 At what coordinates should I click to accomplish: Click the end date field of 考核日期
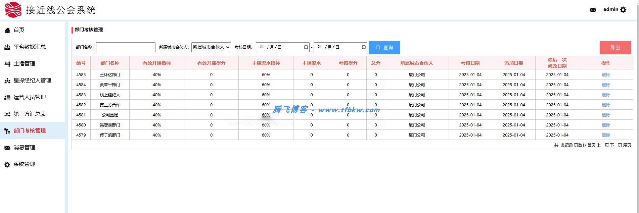[x=340, y=47]
